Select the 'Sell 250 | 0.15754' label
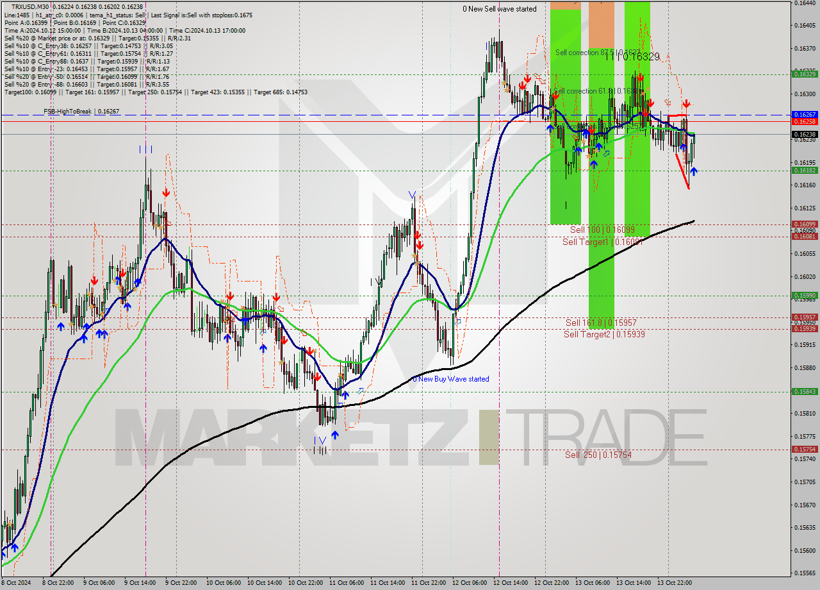820x590 pixels. pos(598,455)
